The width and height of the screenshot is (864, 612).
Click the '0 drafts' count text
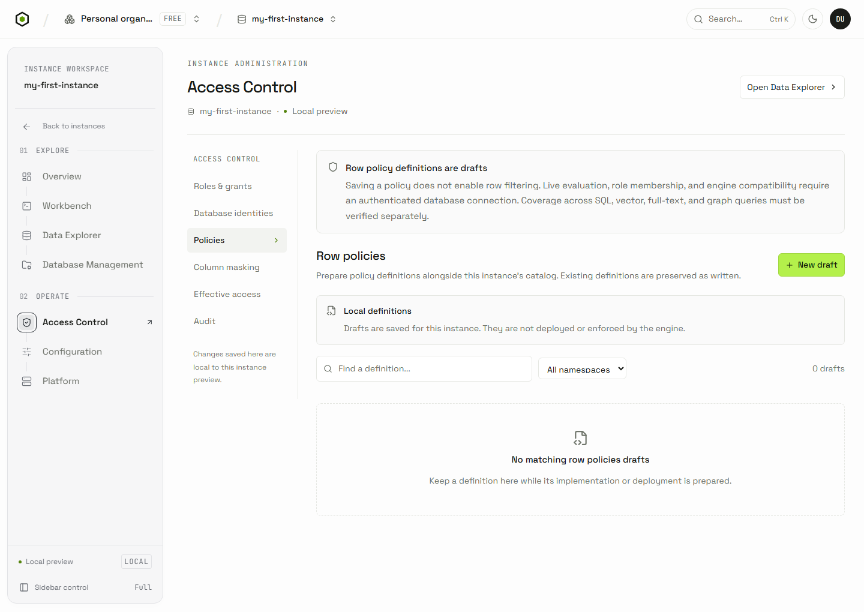[x=828, y=368]
